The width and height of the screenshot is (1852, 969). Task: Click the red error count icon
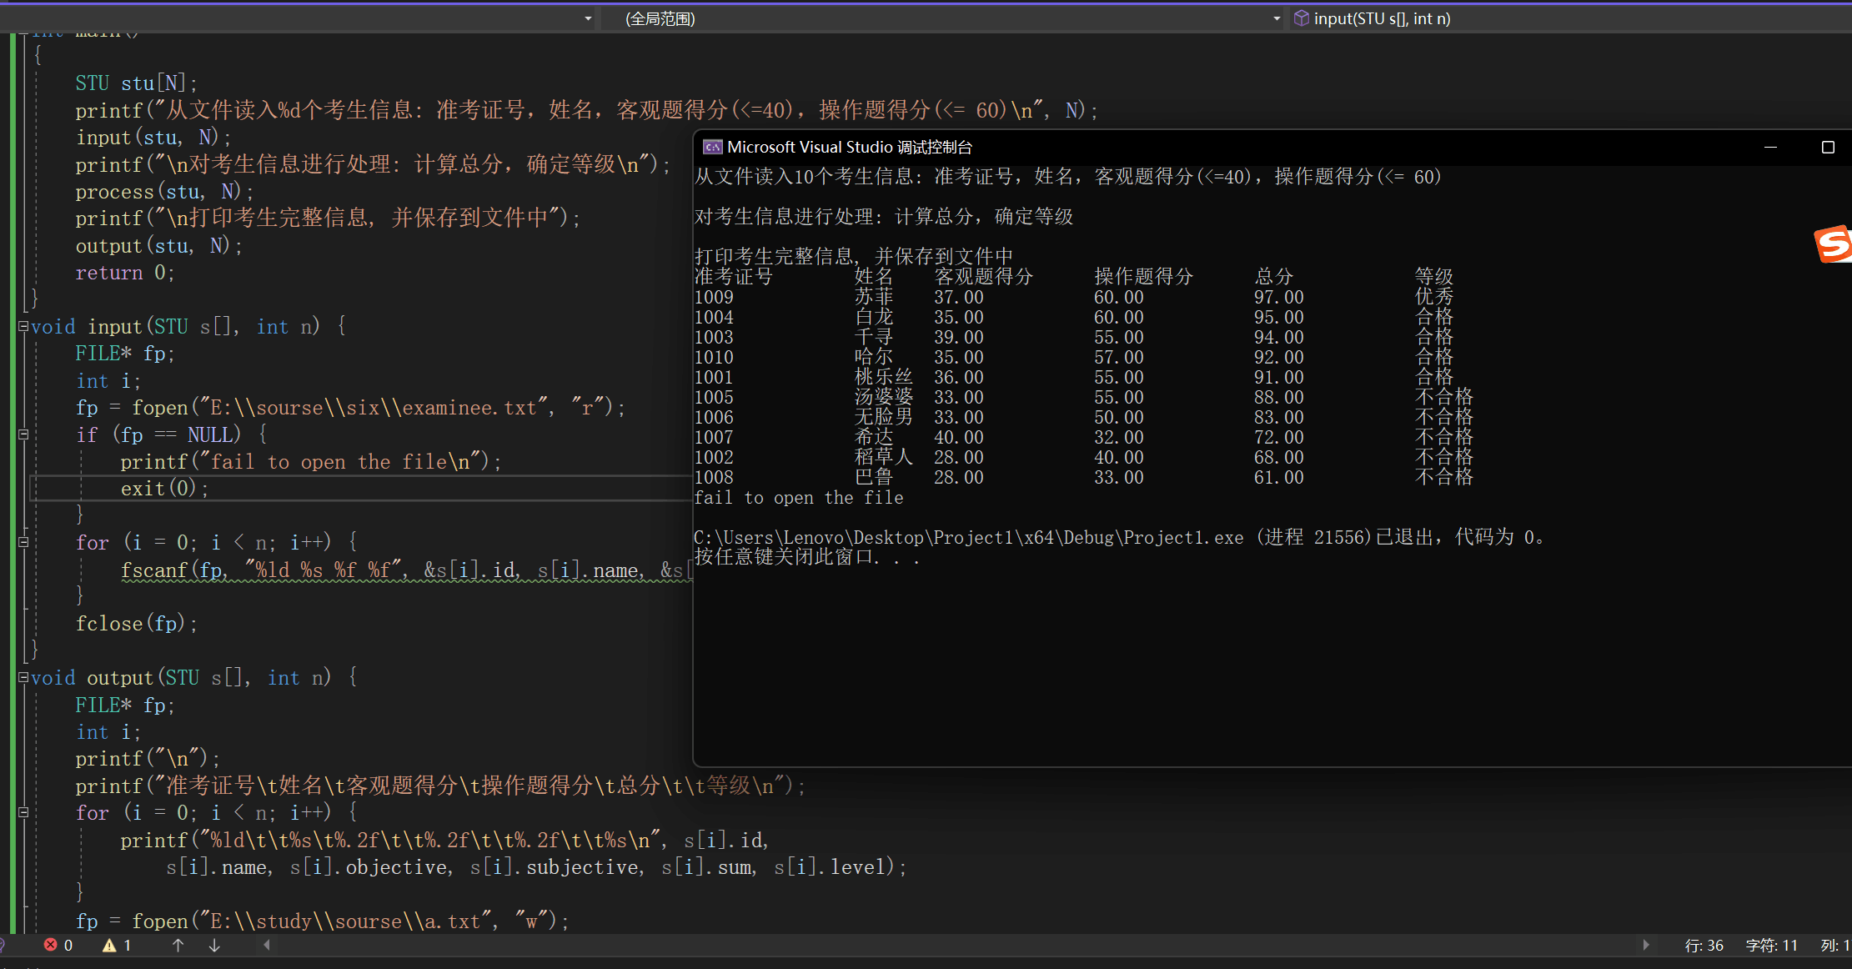(x=51, y=945)
